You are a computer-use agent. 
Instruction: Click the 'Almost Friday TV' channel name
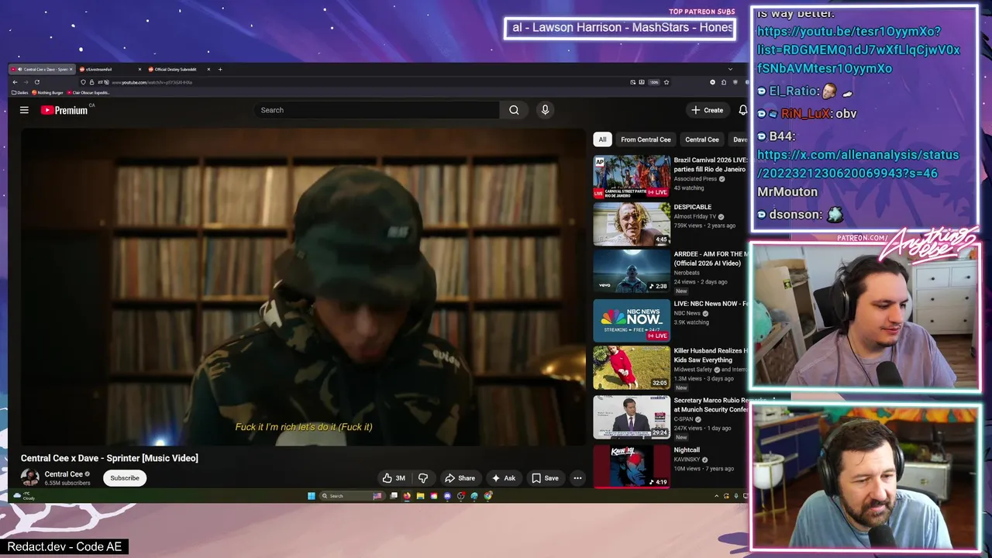pyautogui.click(x=695, y=216)
